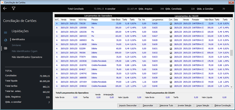Click the Qtde. Conciliada value 328
The width and height of the screenshot is (235, 110).
coord(193,9)
